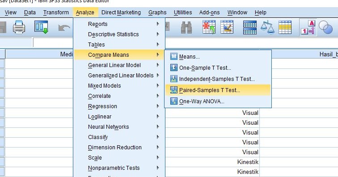
Task: Select One-Way ANOVA menu entry
Action: point(218,101)
